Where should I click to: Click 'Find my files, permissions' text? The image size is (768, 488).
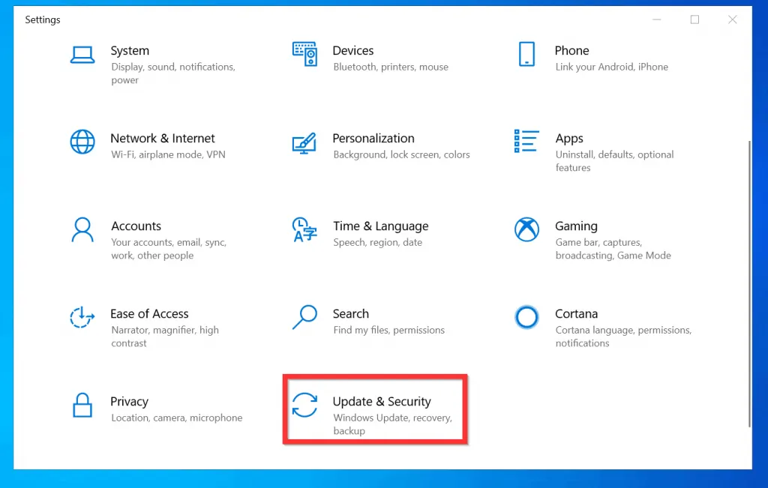pyautogui.click(x=389, y=330)
